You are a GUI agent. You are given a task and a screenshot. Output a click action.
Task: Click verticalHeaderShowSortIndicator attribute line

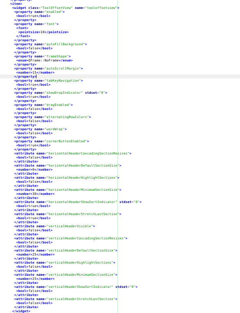(x=76, y=287)
